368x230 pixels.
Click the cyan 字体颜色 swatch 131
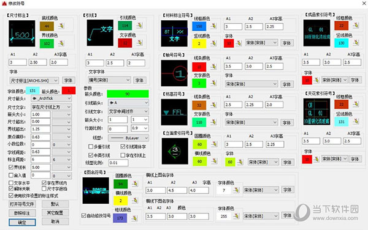[x=33, y=91]
